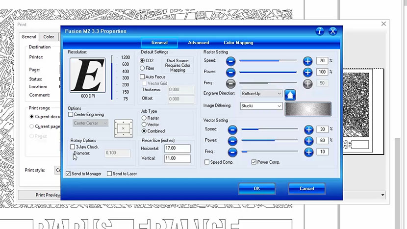Screen dimensions: 407x229
Task: Increase vector frequency with the plus icon
Action: point(308,152)
